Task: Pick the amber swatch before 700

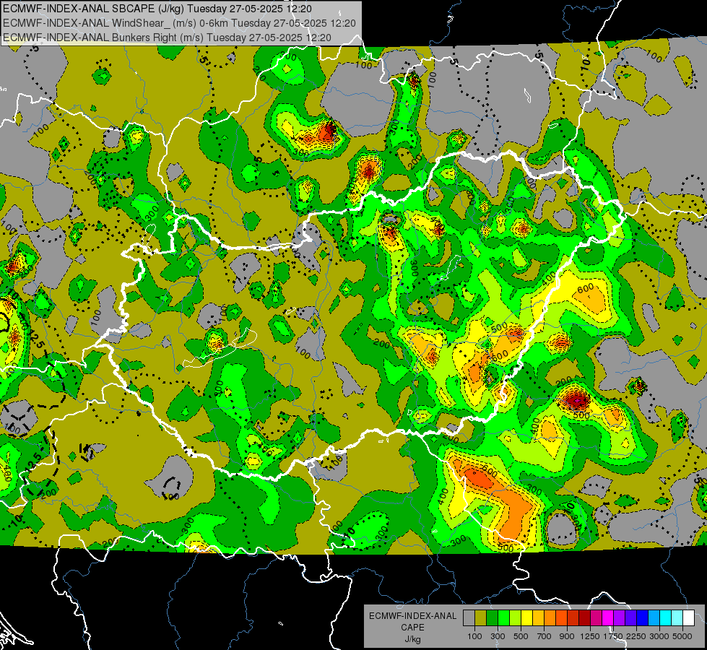Action: [538, 617]
